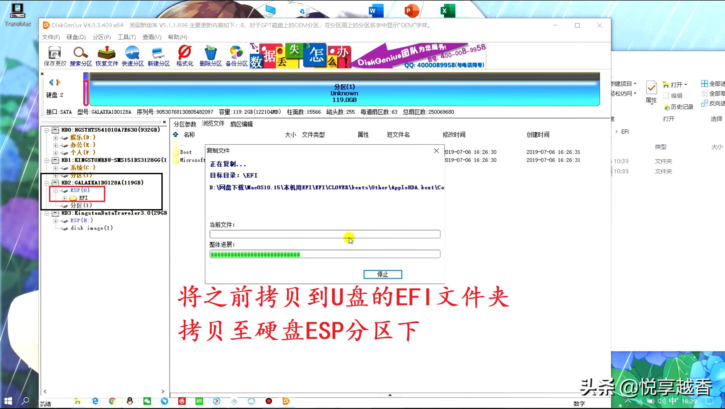The height and width of the screenshot is (409, 725).
Task: Click the forward disk navigation arrow
Action: click(59, 82)
